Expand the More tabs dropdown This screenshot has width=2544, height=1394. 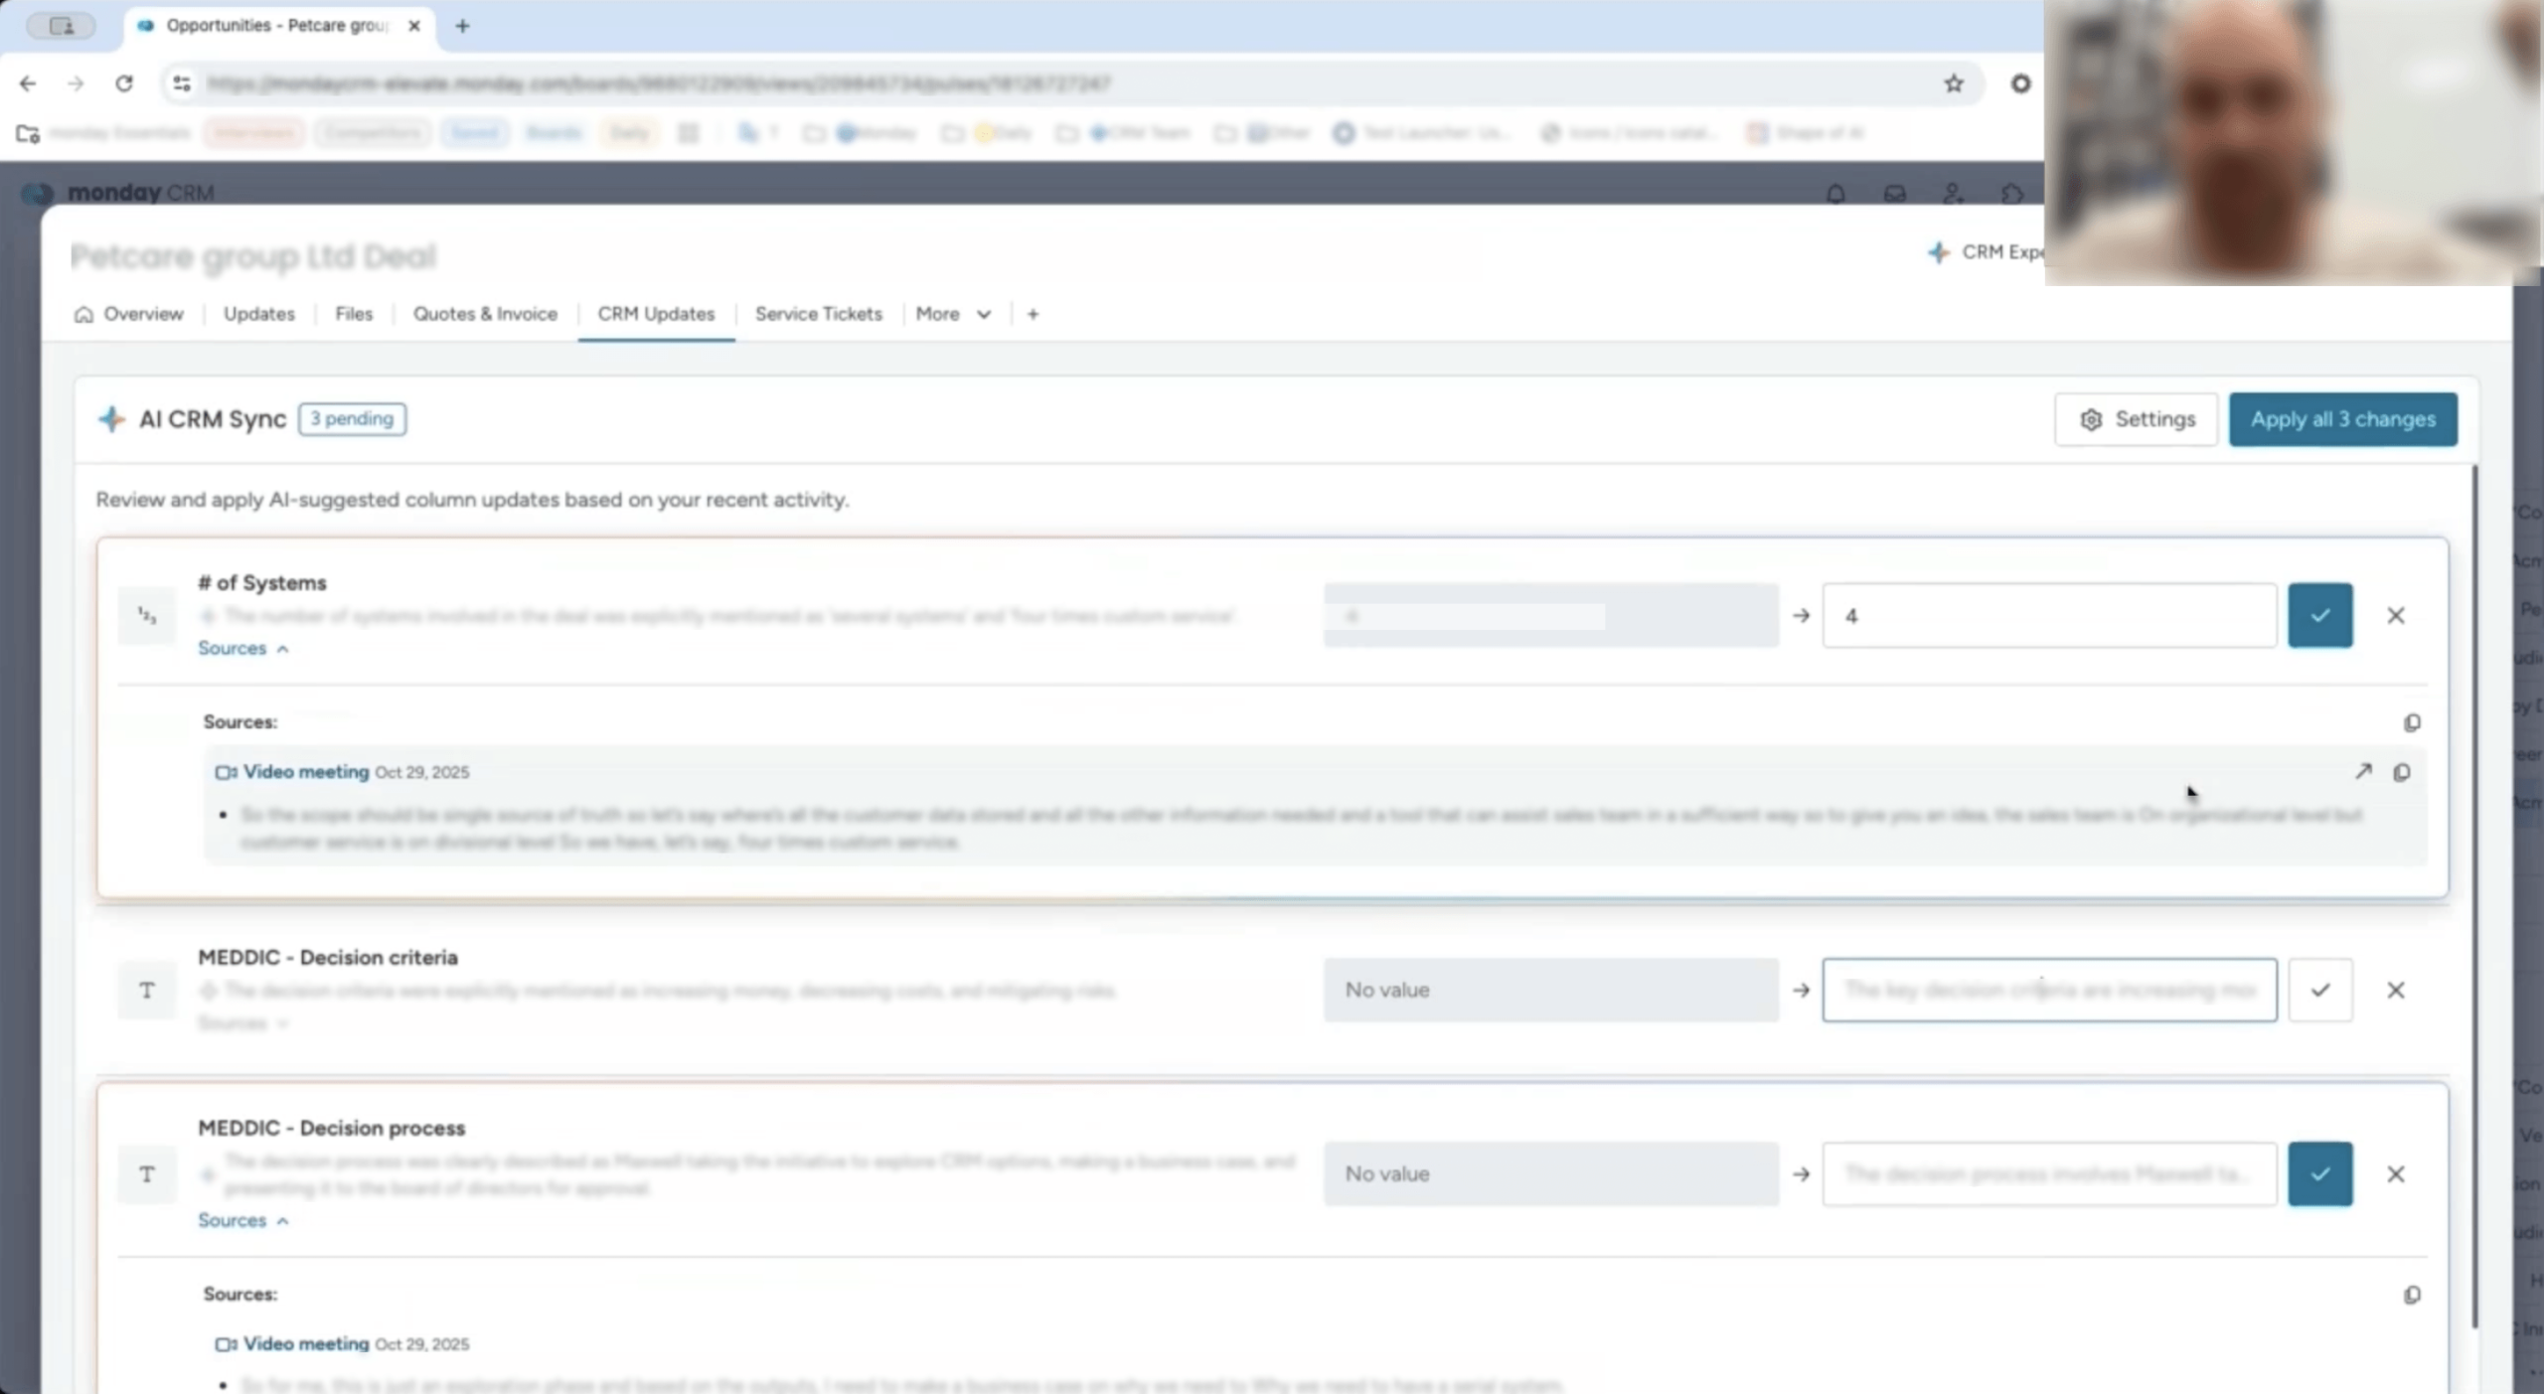(953, 314)
